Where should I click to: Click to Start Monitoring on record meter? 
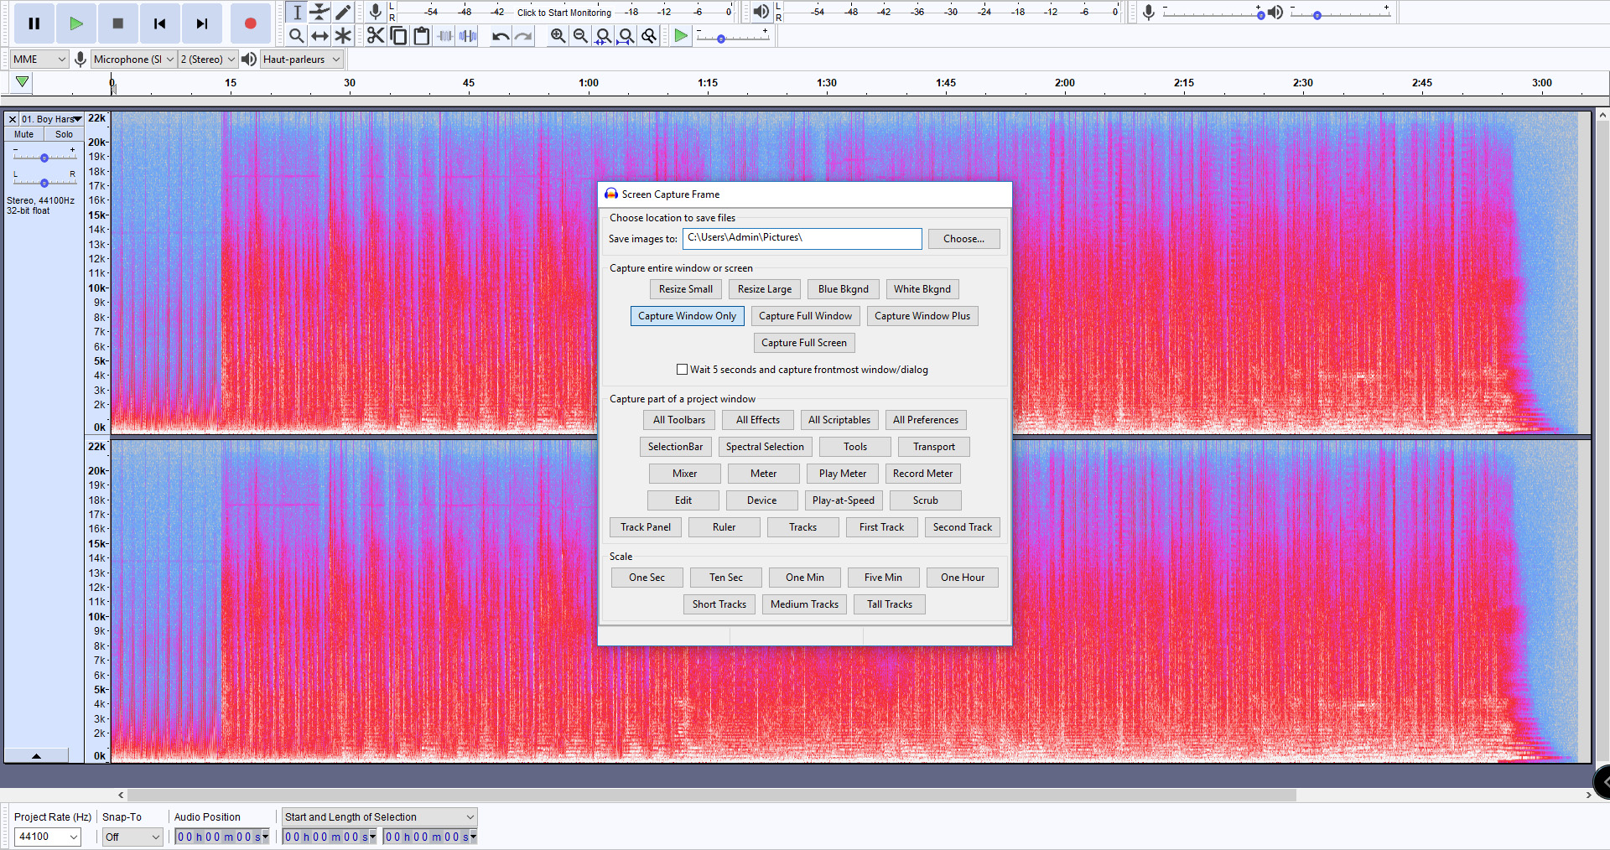tap(564, 13)
